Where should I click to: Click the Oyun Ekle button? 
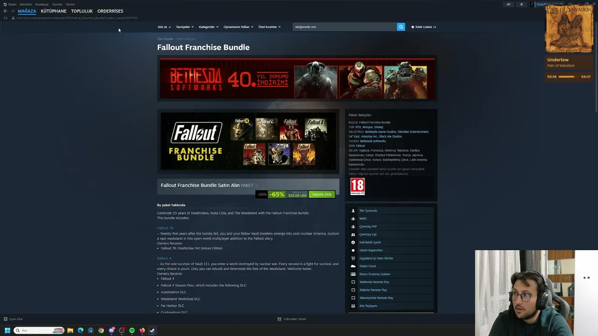pyautogui.click(x=13, y=319)
